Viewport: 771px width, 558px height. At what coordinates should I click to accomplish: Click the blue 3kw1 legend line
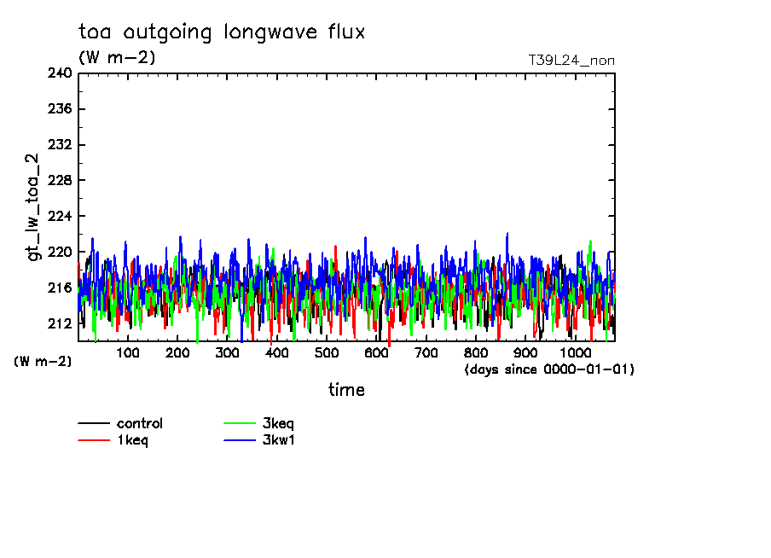point(239,441)
